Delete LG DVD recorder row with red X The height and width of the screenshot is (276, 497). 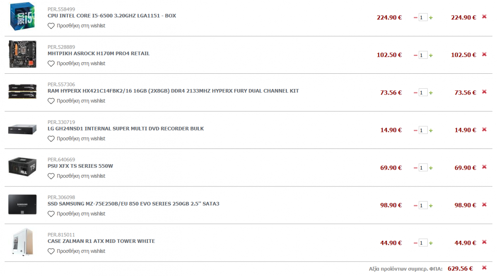484,130
